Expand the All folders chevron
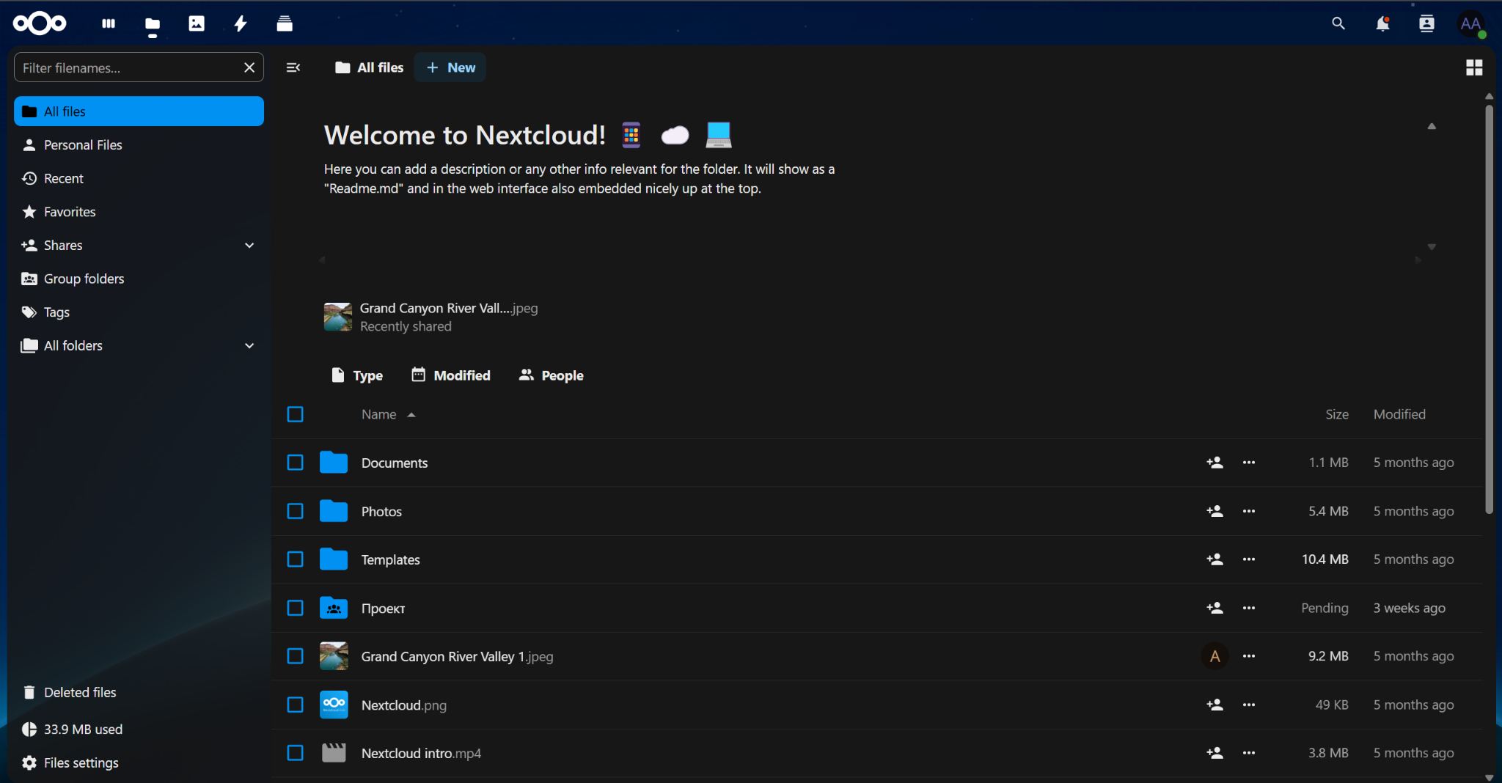This screenshot has height=783, width=1502. click(x=249, y=346)
